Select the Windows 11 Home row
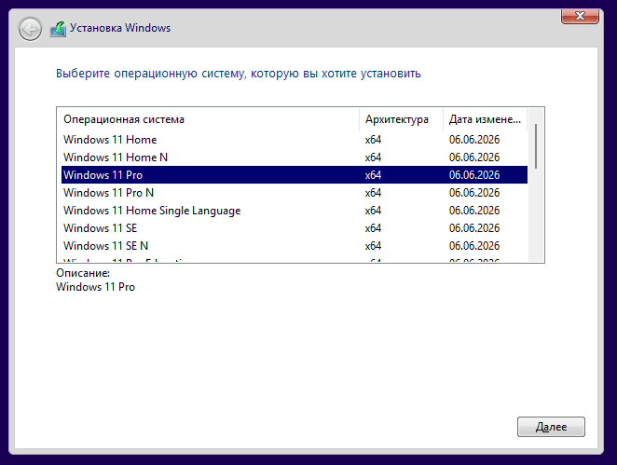The image size is (617, 465). [295, 140]
